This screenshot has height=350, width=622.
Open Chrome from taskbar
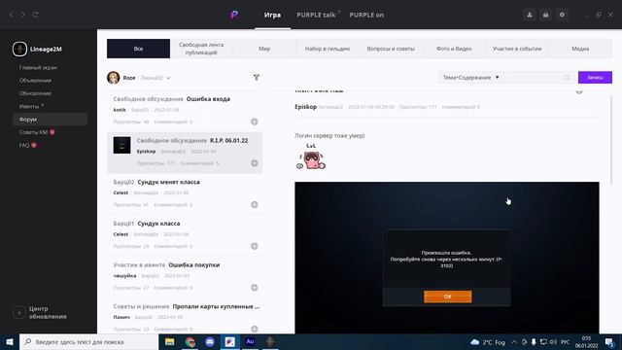pos(190,341)
